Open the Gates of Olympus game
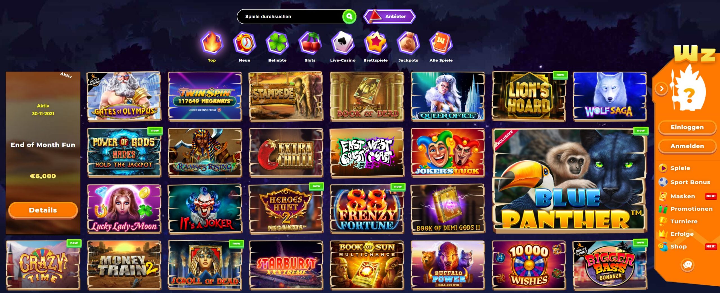The width and height of the screenshot is (720, 293). (124, 97)
